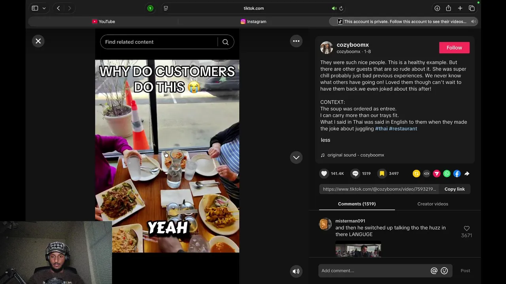The image size is (506, 284).
Task: Switch to the Instagram browser tab
Action: point(253,22)
